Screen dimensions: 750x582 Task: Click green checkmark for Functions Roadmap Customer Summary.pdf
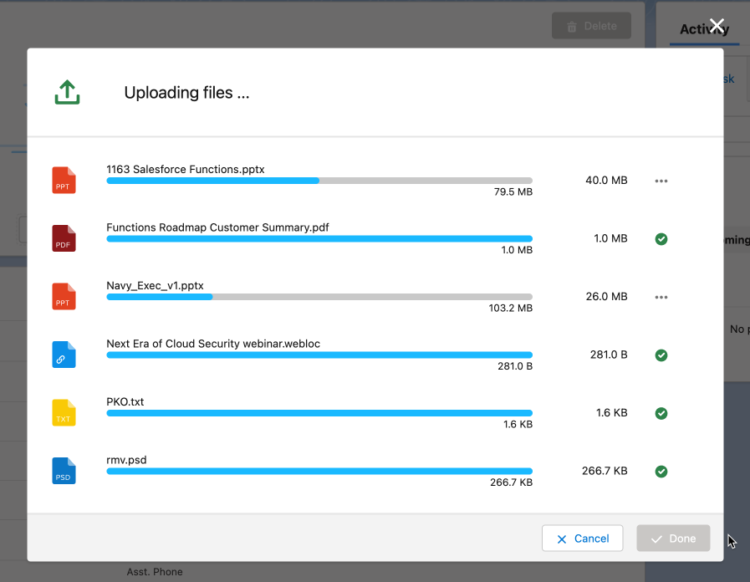[x=661, y=238]
